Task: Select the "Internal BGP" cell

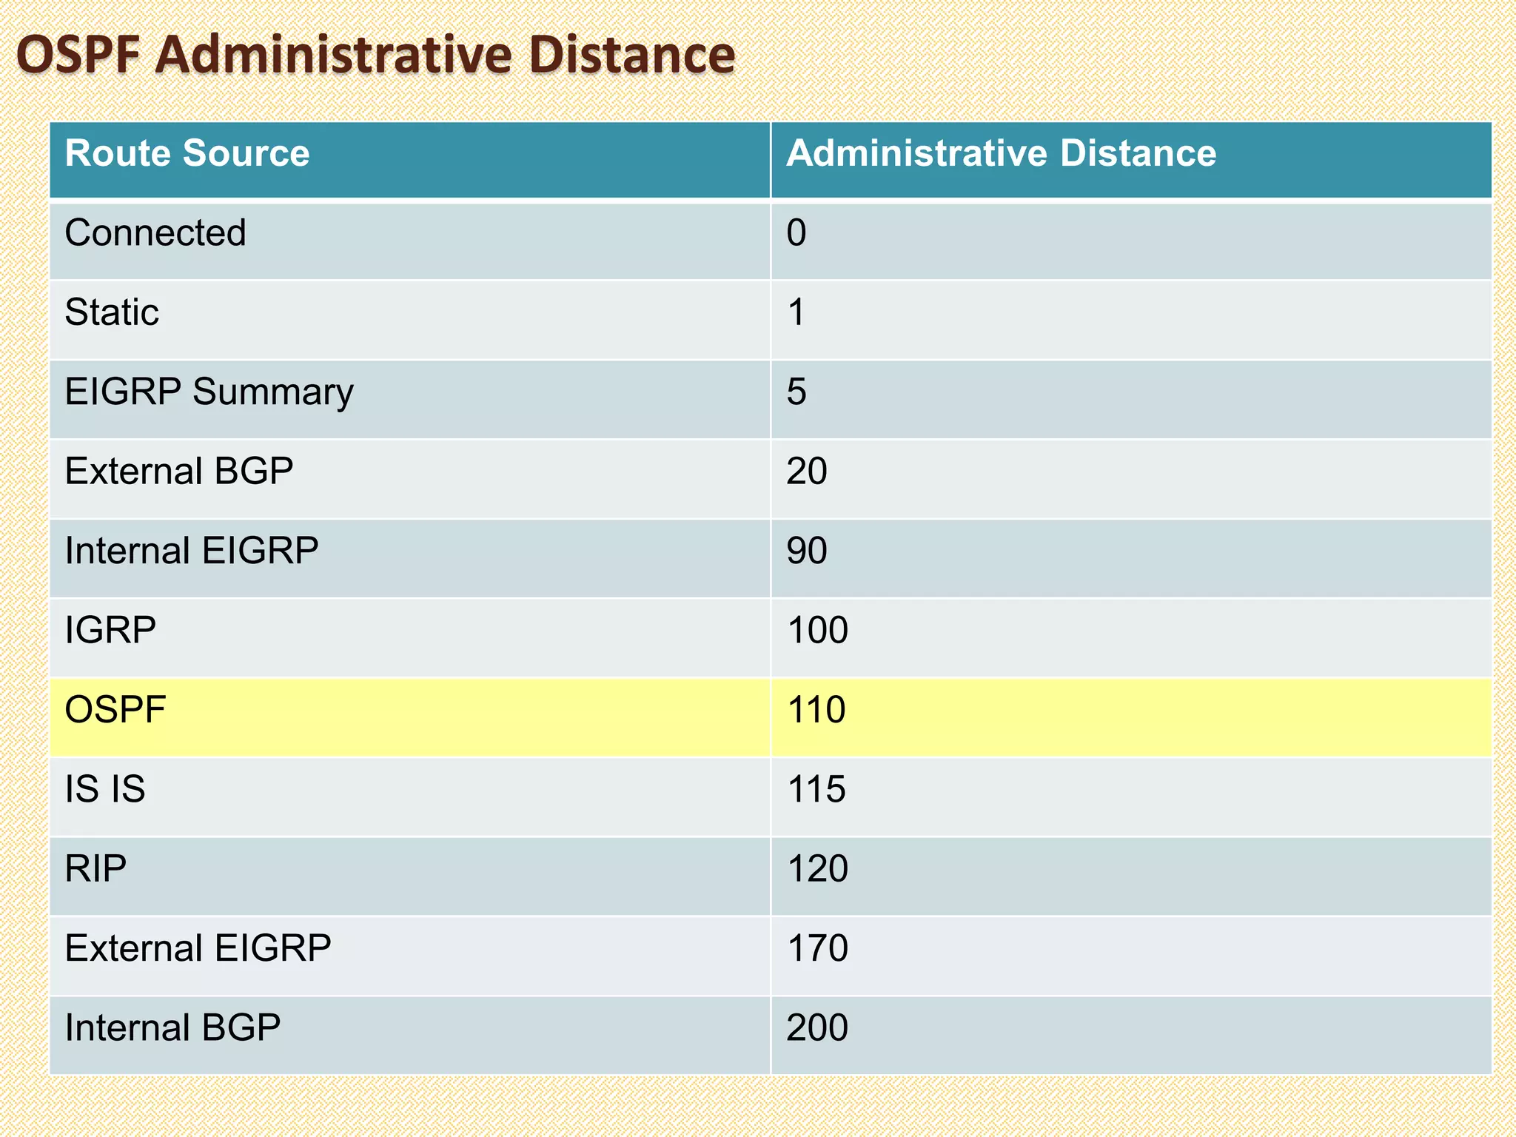Action: click(410, 1036)
